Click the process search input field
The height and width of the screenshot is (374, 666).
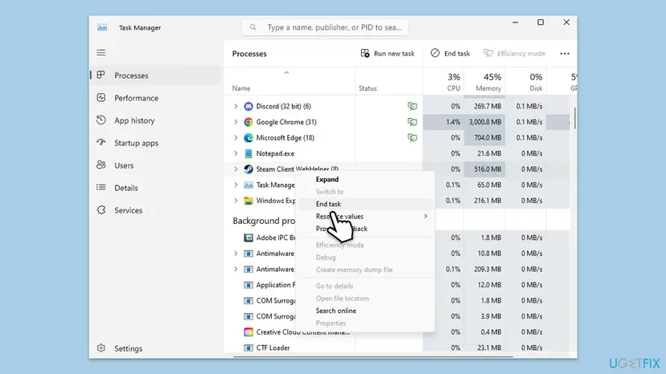point(325,27)
